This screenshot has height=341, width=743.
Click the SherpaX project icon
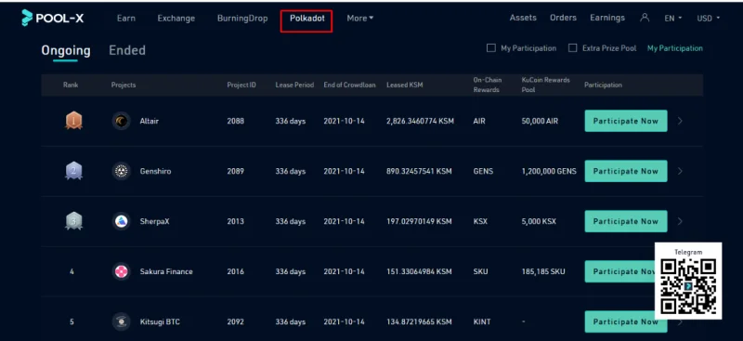pyautogui.click(x=122, y=221)
